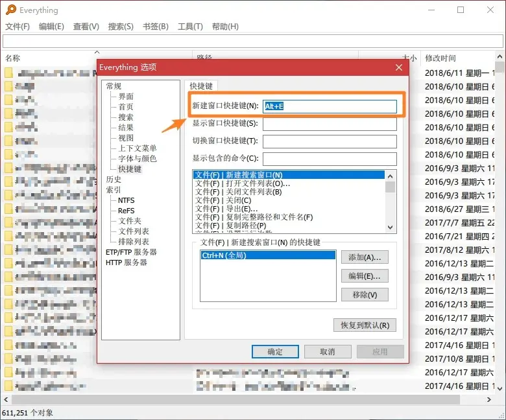Click the 切换窗口快捷键 input field

click(330, 141)
